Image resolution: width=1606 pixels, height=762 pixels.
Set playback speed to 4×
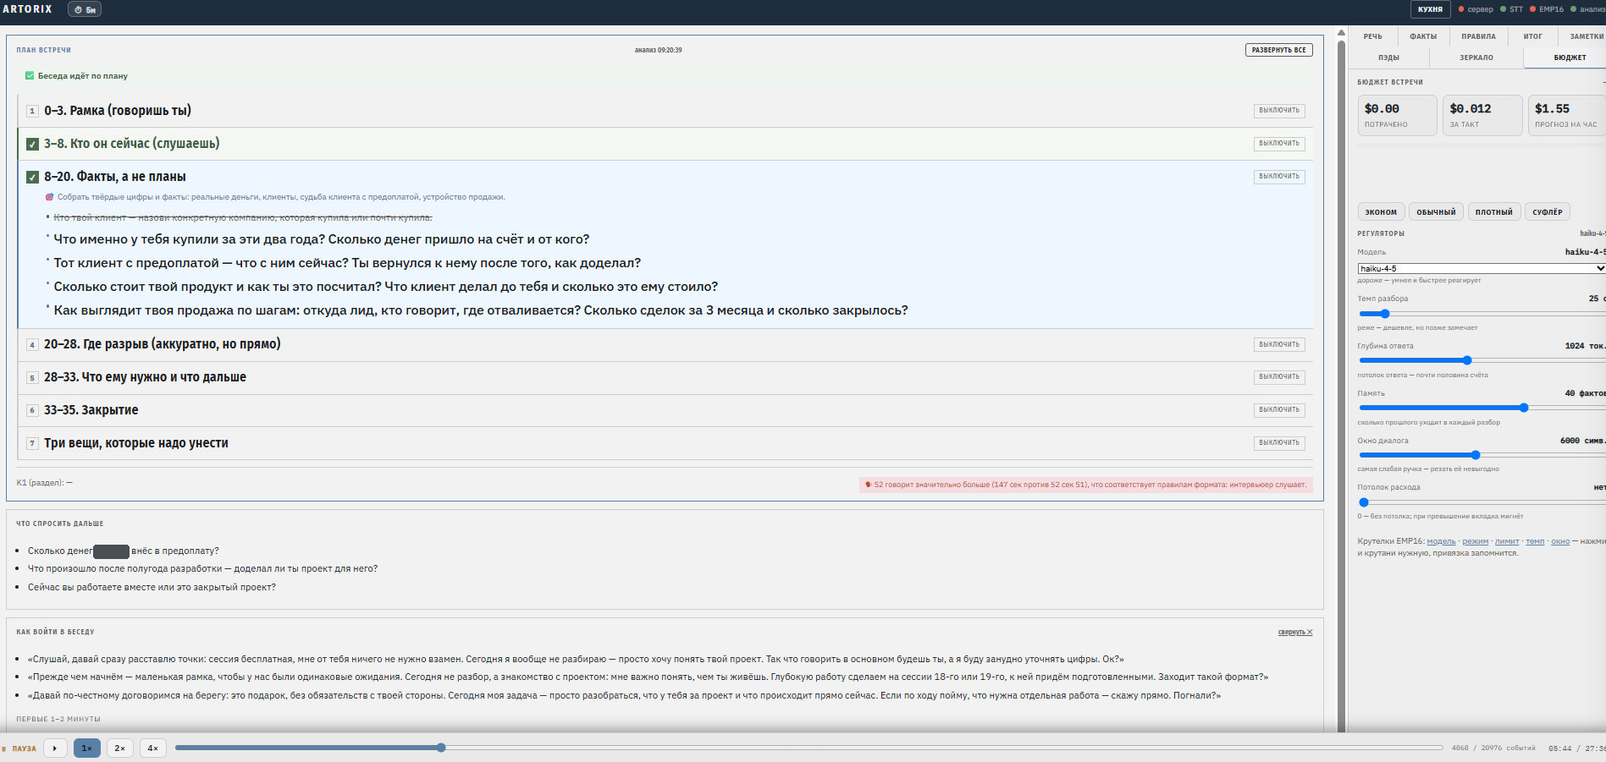coord(152,748)
